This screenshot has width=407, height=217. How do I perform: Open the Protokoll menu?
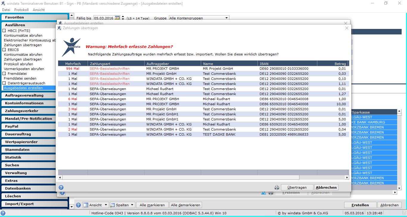click(x=21, y=10)
